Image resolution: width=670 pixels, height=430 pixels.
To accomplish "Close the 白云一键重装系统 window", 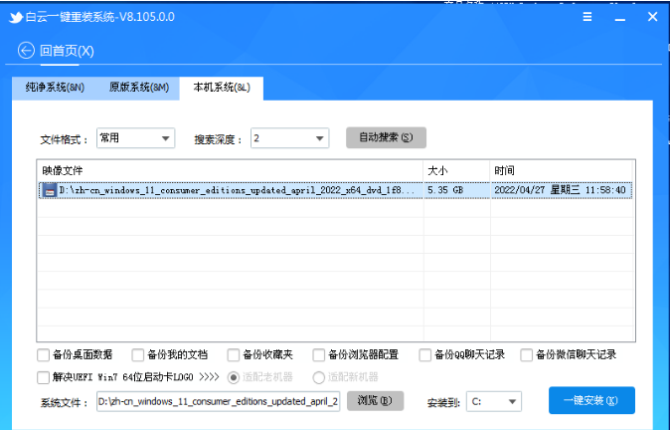I will [x=651, y=16].
